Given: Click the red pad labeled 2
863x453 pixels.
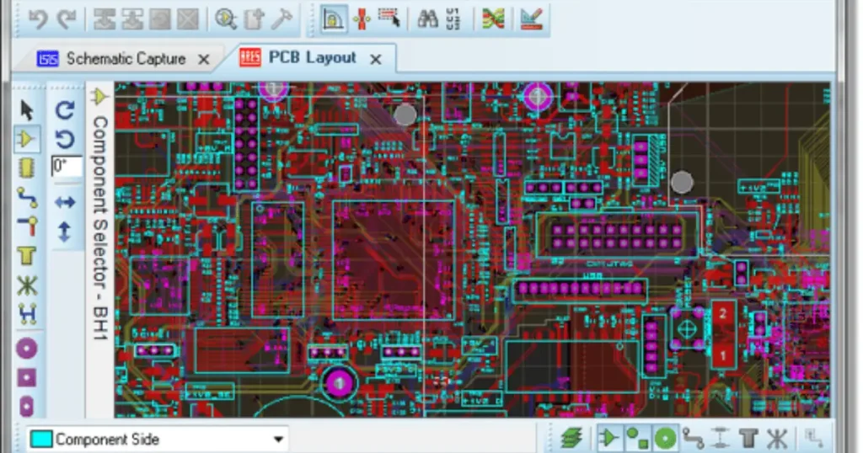Looking at the screenshot, I should pyautogui.click(x=723, y=314).
